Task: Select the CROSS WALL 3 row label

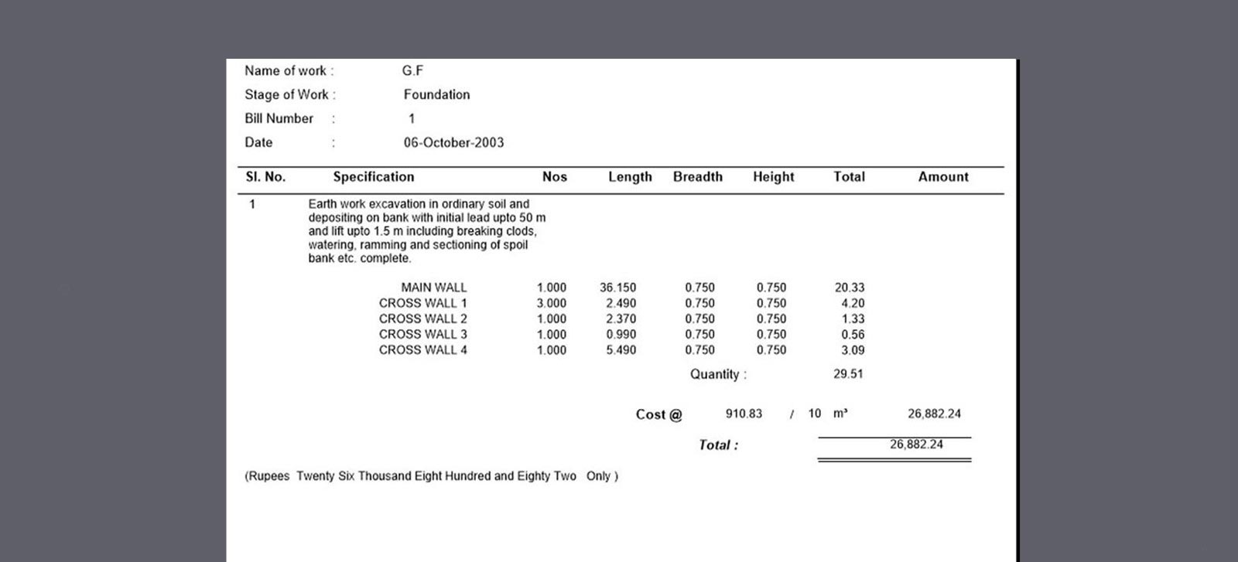Action: 422,335
